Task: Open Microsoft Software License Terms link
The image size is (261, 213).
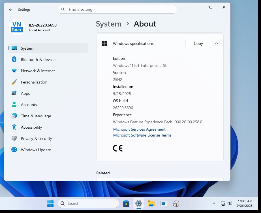Action: 142,135
